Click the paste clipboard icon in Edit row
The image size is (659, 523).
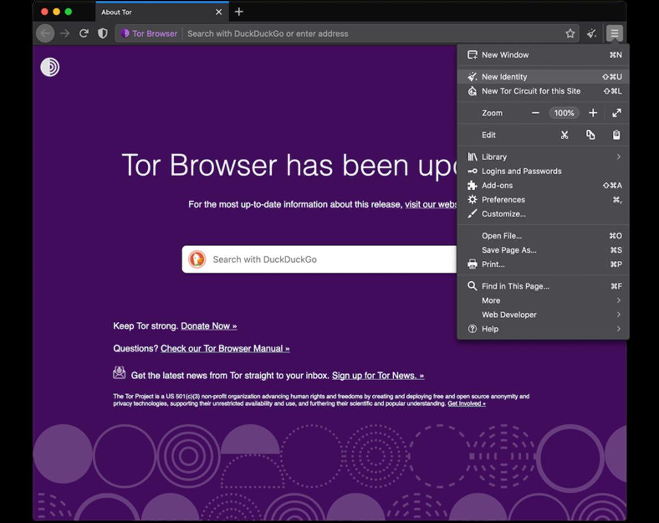(616, 135)
